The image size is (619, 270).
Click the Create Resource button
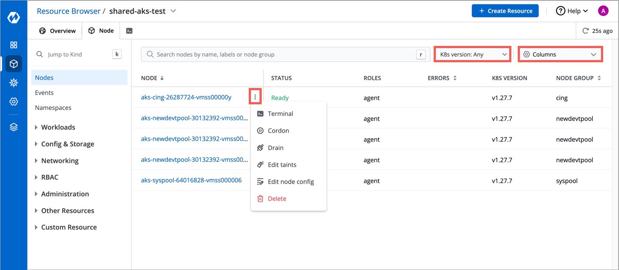[505, 11]
